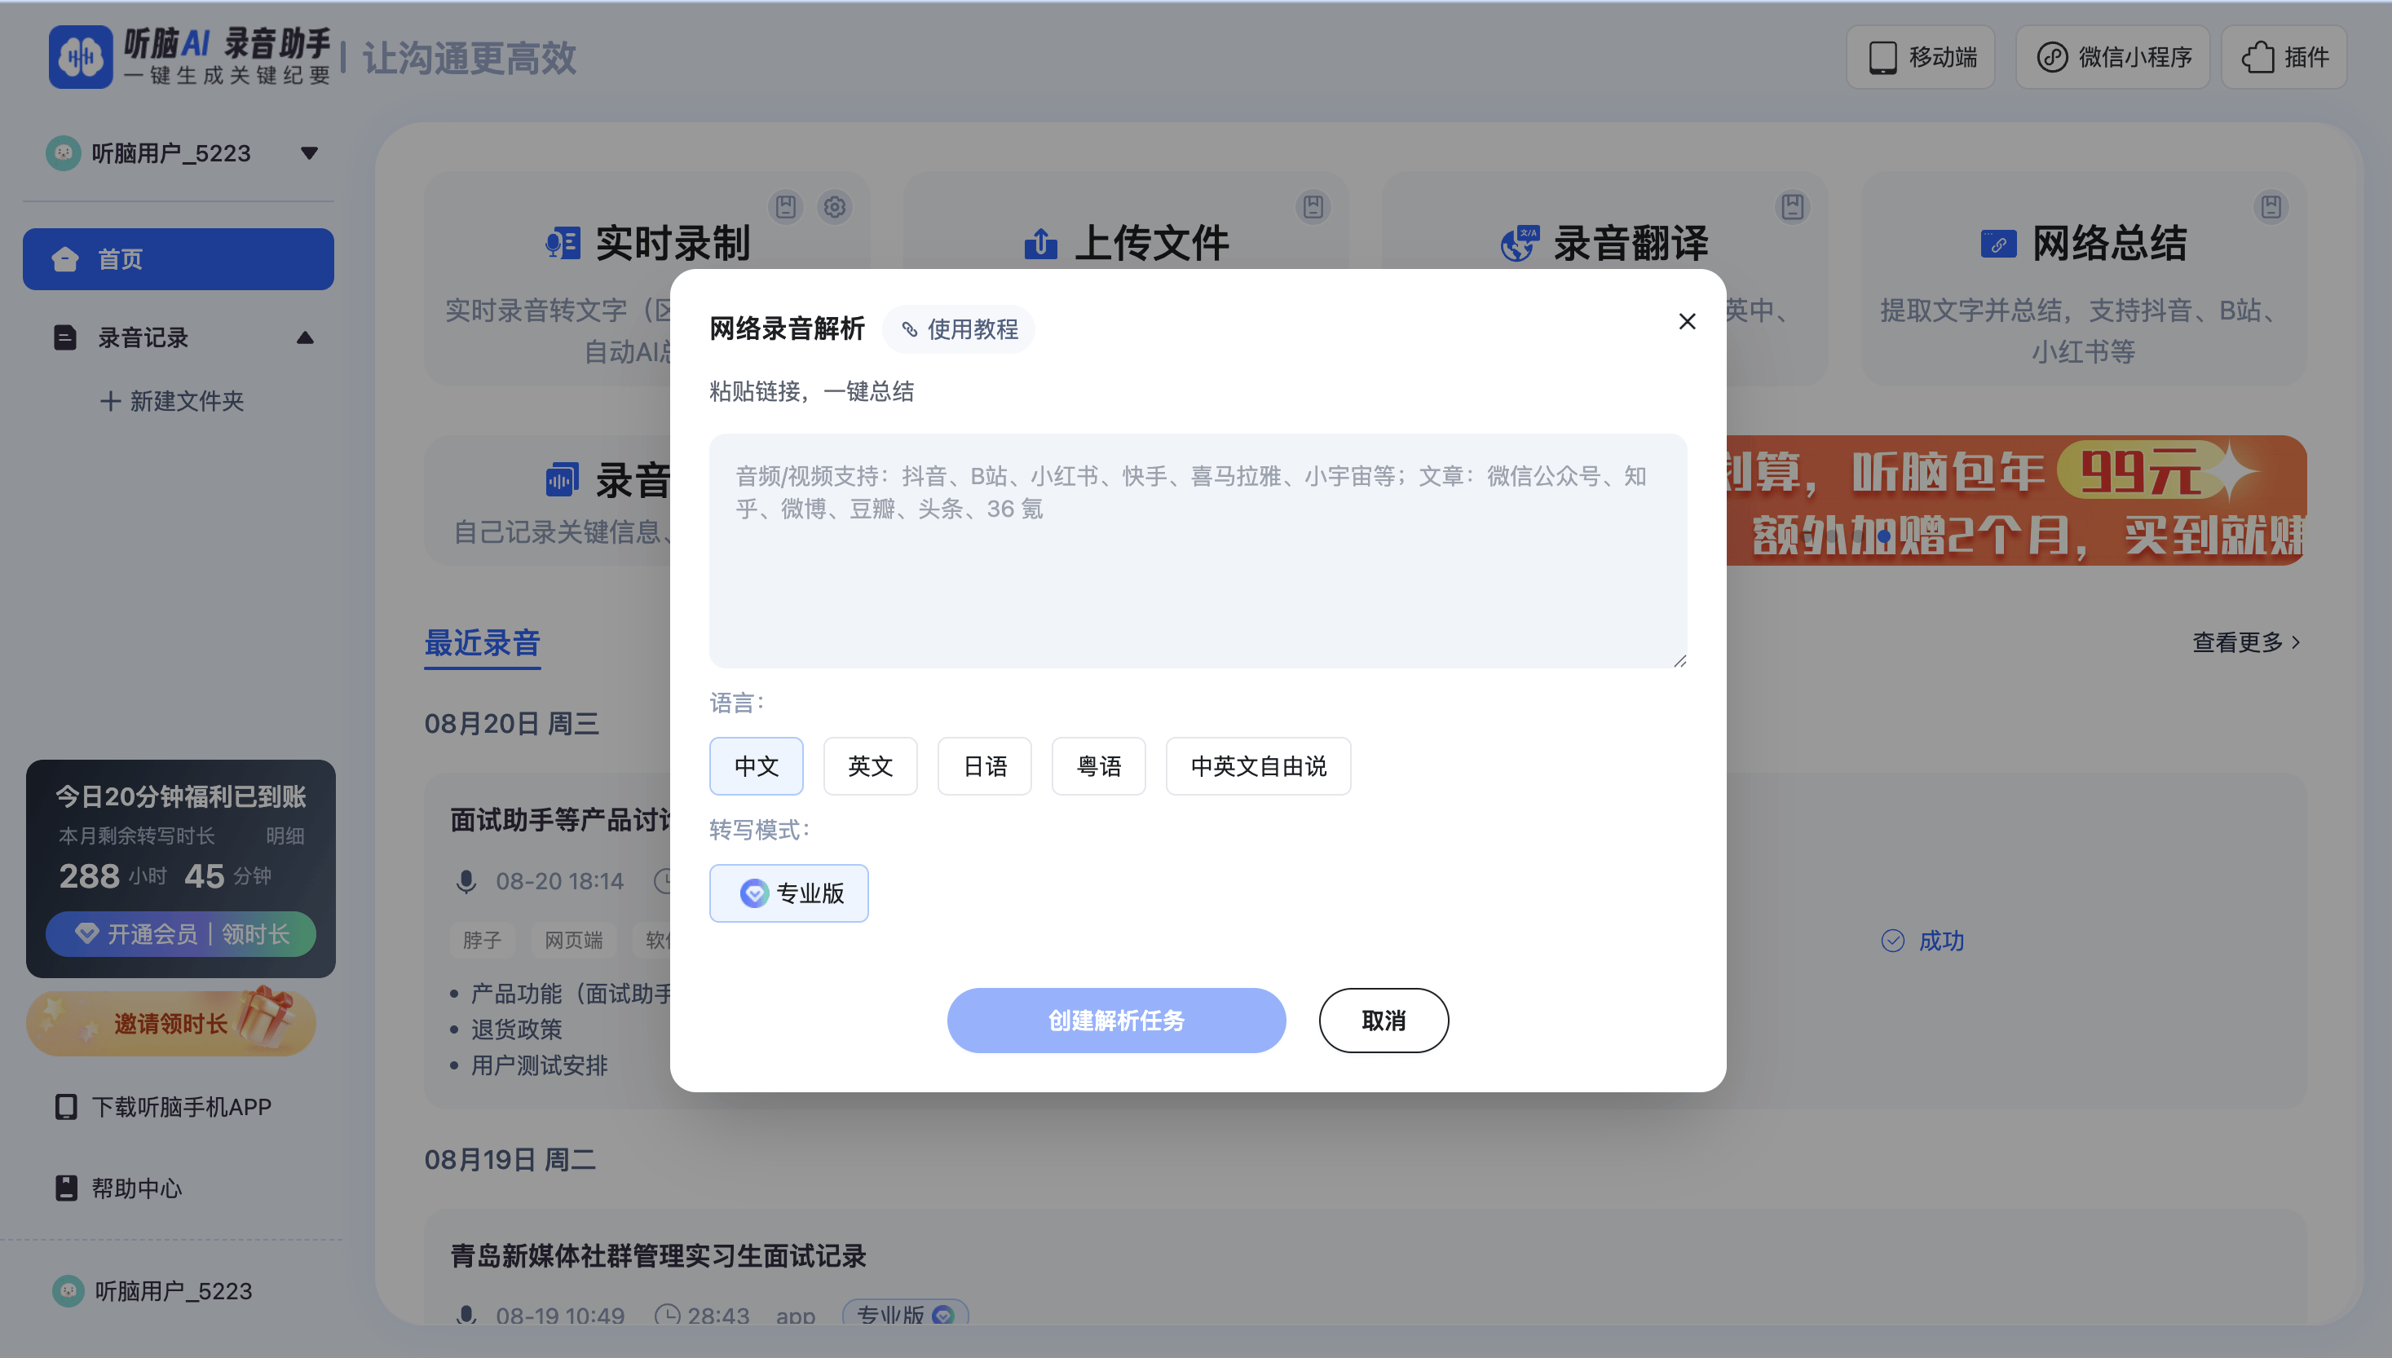Select the 专业版 transcription mode
This screenshot has height=1358, width=2392.
tap(789, 893)
